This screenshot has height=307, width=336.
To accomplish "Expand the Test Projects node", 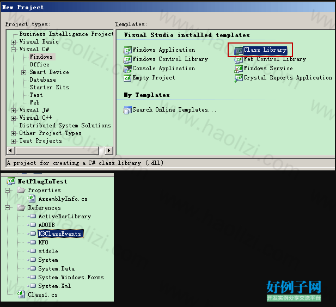I will [x=14, y=141].
